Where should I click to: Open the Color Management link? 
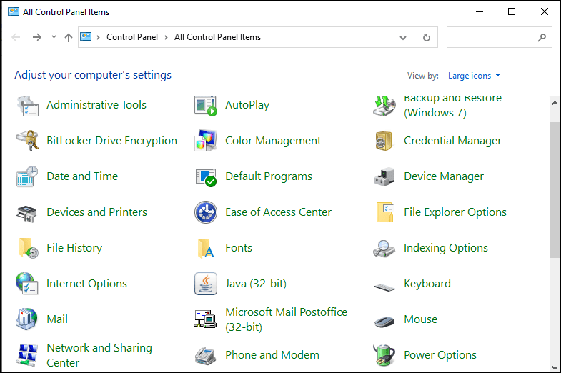273,141
